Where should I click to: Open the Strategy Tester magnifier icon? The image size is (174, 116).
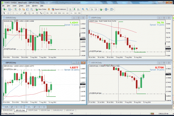click(x=32, y=9)
